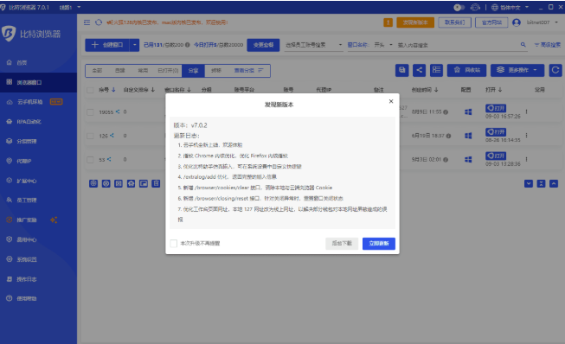Tick the checkbox for row 53
Image resolution: width=565 pixels, height=344 pixels.
tap(90, 160)
